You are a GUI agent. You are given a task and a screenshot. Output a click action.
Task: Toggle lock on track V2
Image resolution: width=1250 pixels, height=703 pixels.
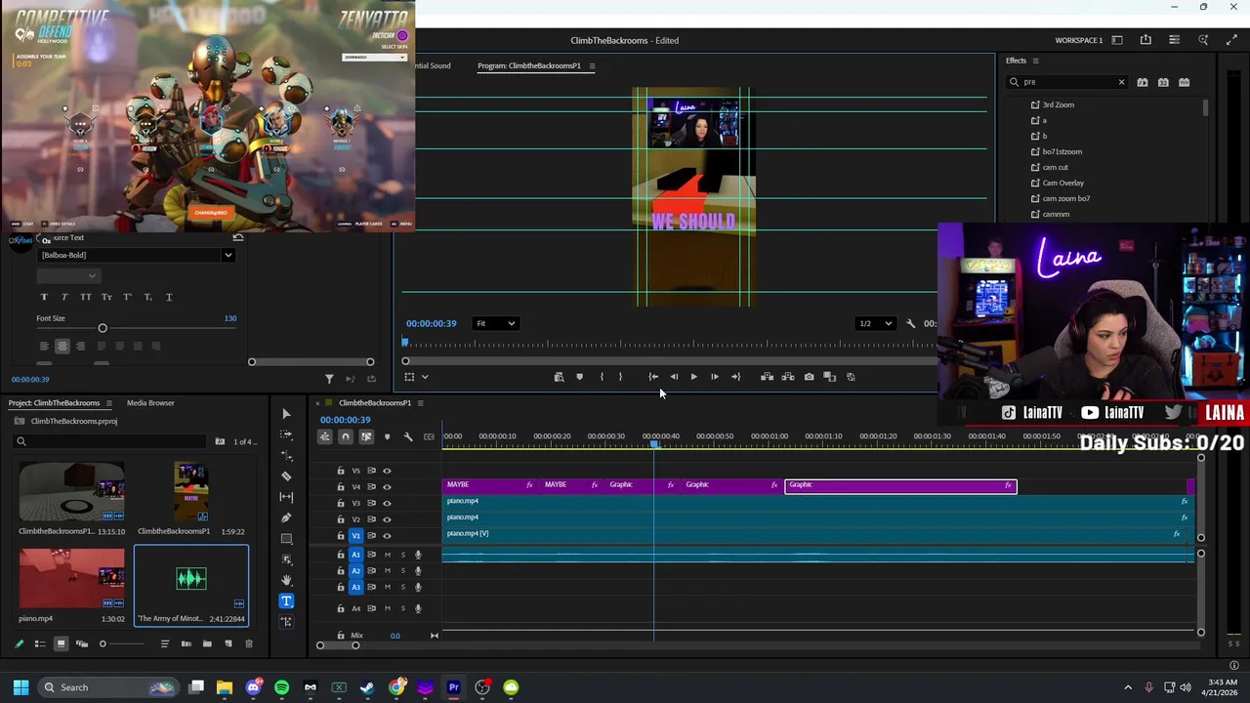(x=341, y=519)
